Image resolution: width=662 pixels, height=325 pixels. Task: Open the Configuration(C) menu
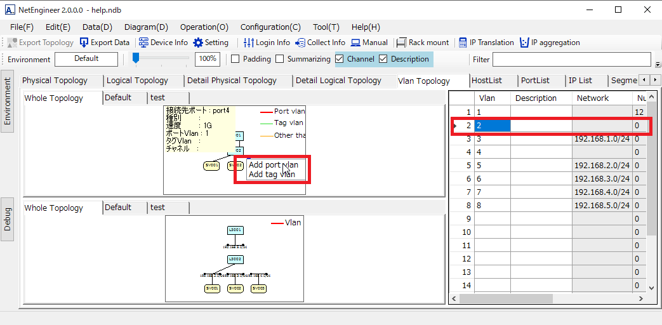270,27
